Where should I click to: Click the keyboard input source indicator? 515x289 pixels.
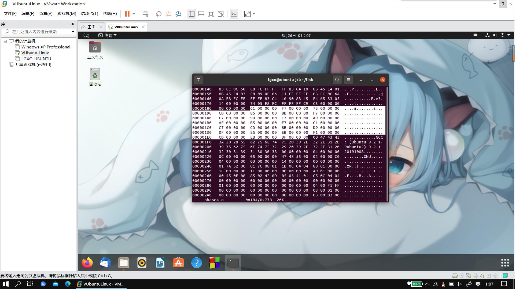point(475,35)
